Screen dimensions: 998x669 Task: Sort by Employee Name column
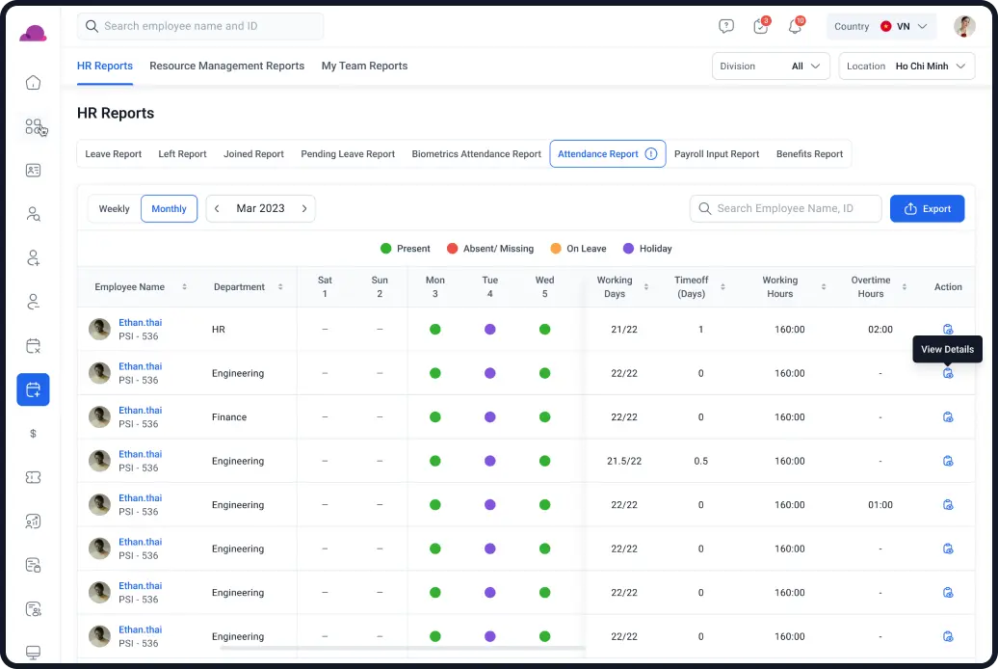tap(185, 287)
